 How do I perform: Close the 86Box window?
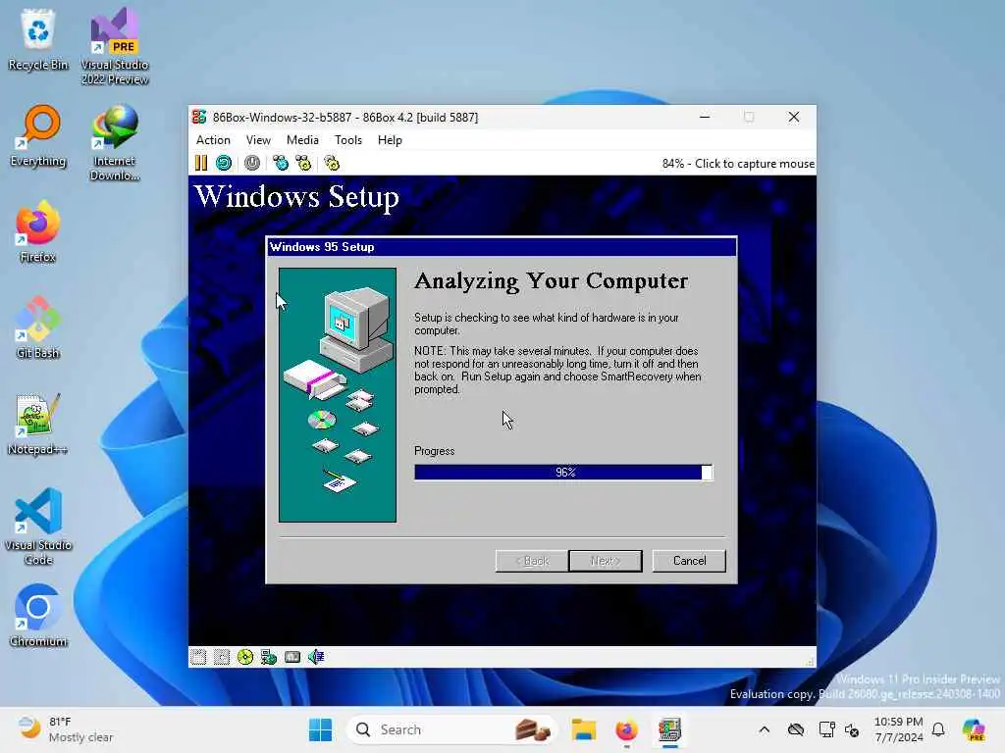pyautogui.click(x=793, y=118)
